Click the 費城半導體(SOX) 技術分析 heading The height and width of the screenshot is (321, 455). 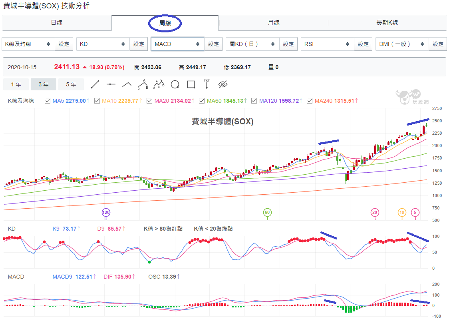click(x=46, y=6)
